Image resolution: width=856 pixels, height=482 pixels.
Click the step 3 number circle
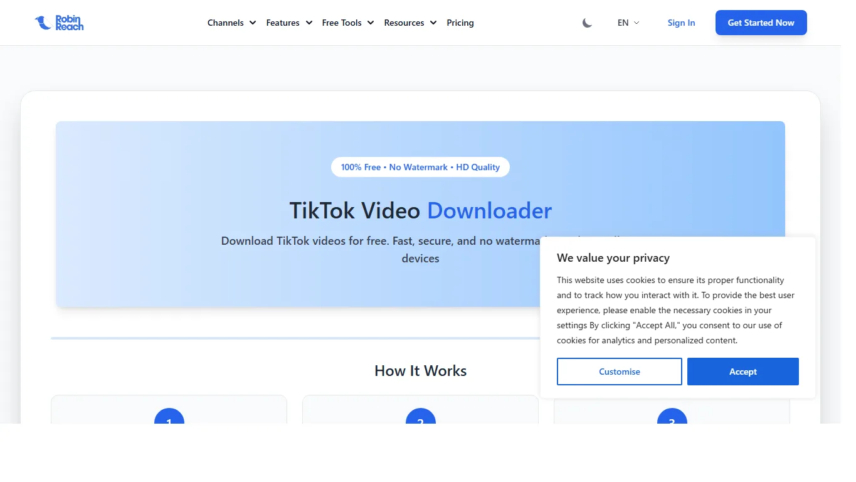pyautogui.click(x=672, y=415)
